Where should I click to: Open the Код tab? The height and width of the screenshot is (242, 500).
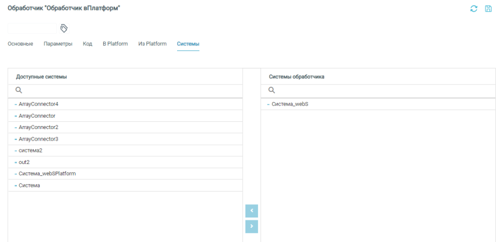87,44
